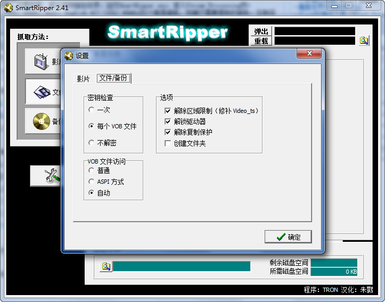The width and height of the screenshot is (385, 302).
Task: Click the target folder browse icon
Action: click(x=106, y=266)
